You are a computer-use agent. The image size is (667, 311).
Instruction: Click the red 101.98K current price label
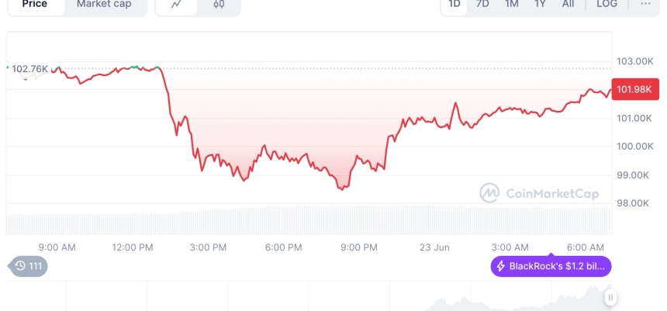(x=635, y=89)
